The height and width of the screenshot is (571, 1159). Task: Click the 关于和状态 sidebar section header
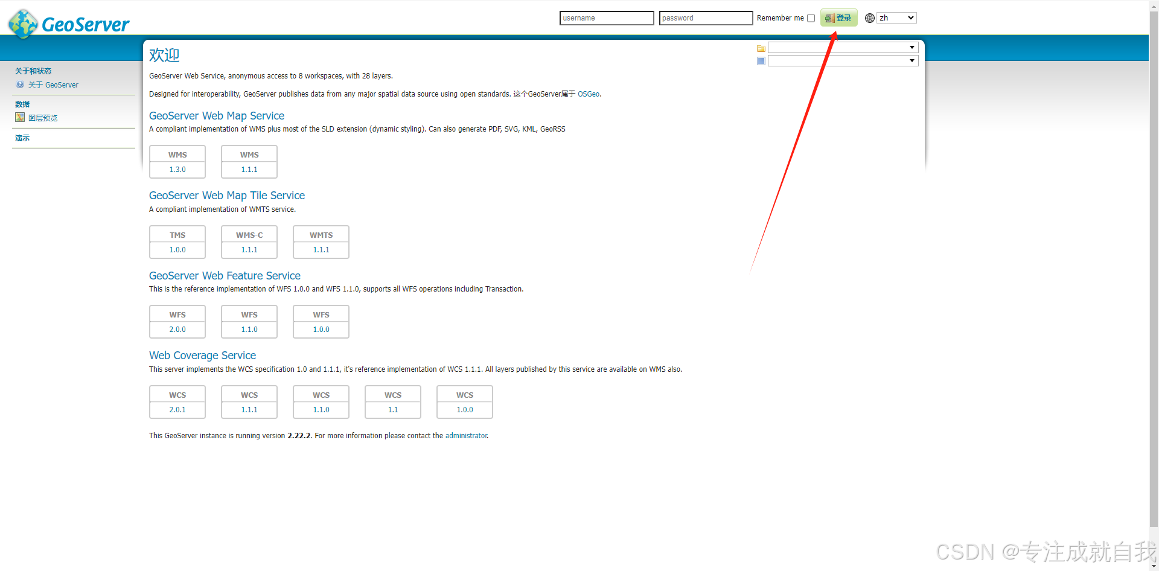[x=33, y=71]
